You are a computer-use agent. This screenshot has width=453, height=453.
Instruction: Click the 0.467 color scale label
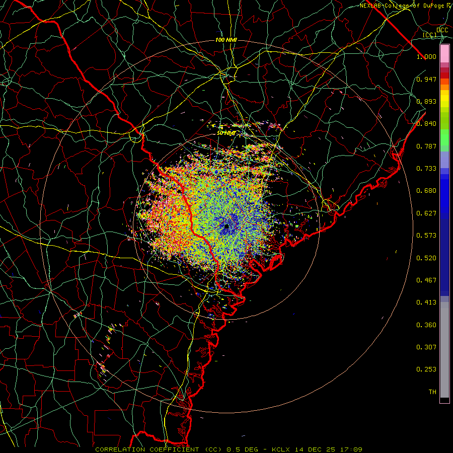point(426,280)
